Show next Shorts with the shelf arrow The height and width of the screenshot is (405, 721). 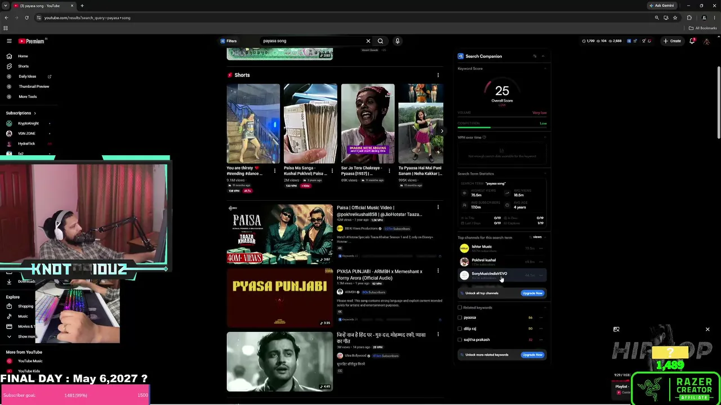[x=441, y=132]
